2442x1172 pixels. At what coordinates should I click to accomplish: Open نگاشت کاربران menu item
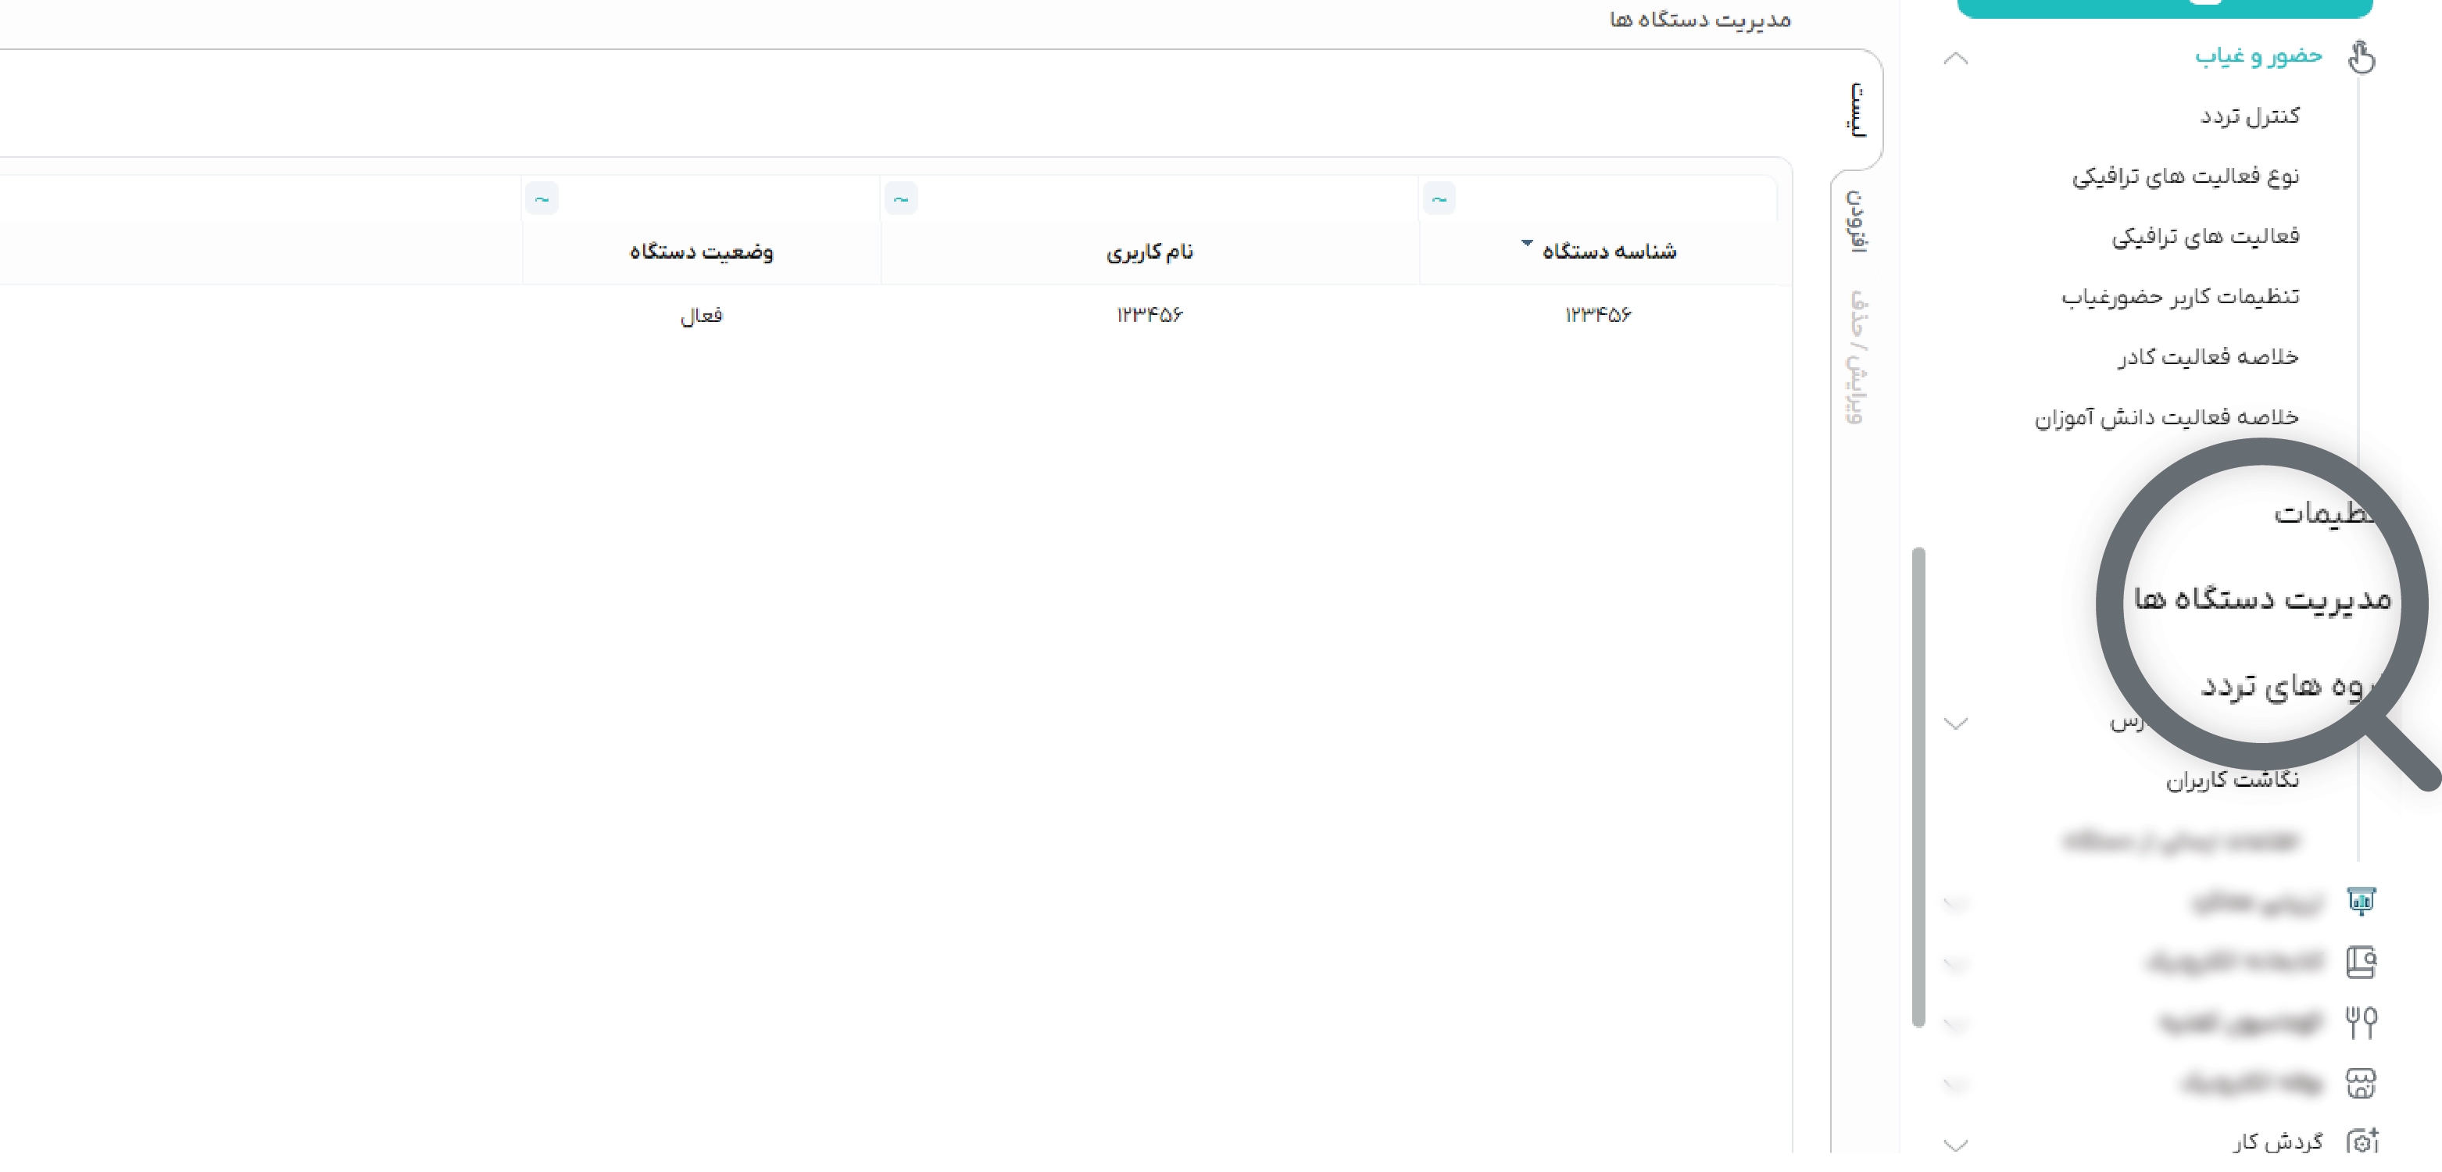(x=2232, y=780)
